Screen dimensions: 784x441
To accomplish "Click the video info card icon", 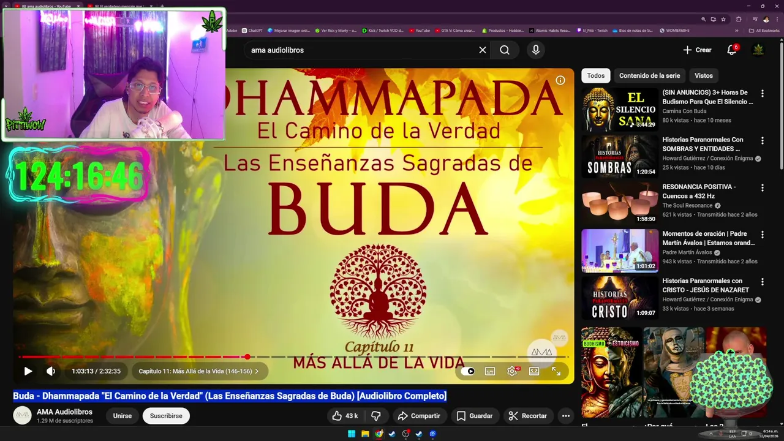I will coord(560,80).
